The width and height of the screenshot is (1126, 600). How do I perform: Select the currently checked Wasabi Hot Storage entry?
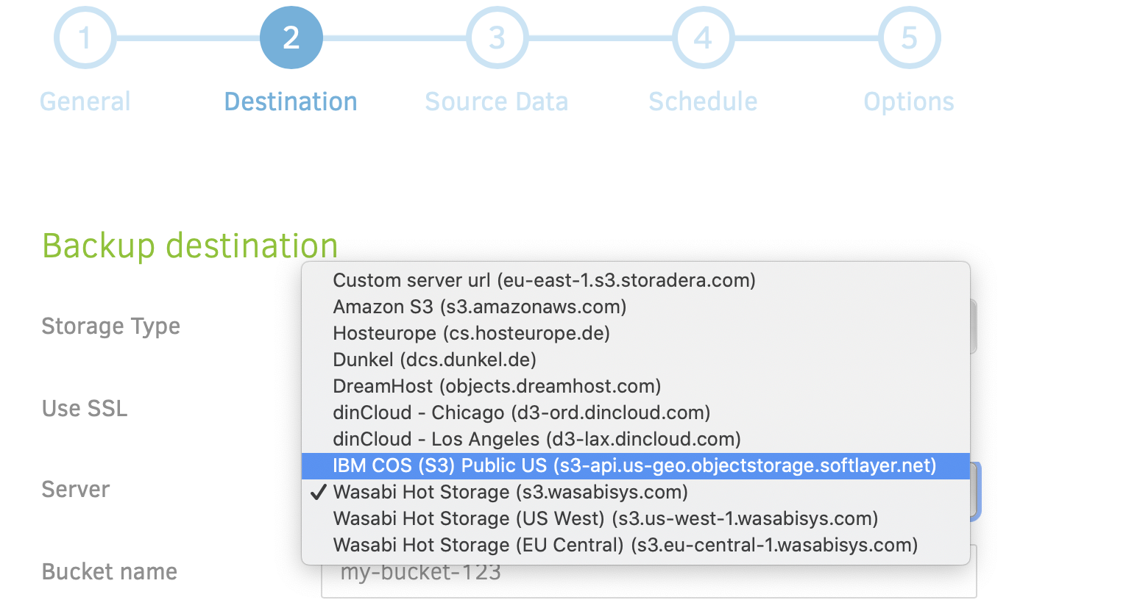point(509,492)
